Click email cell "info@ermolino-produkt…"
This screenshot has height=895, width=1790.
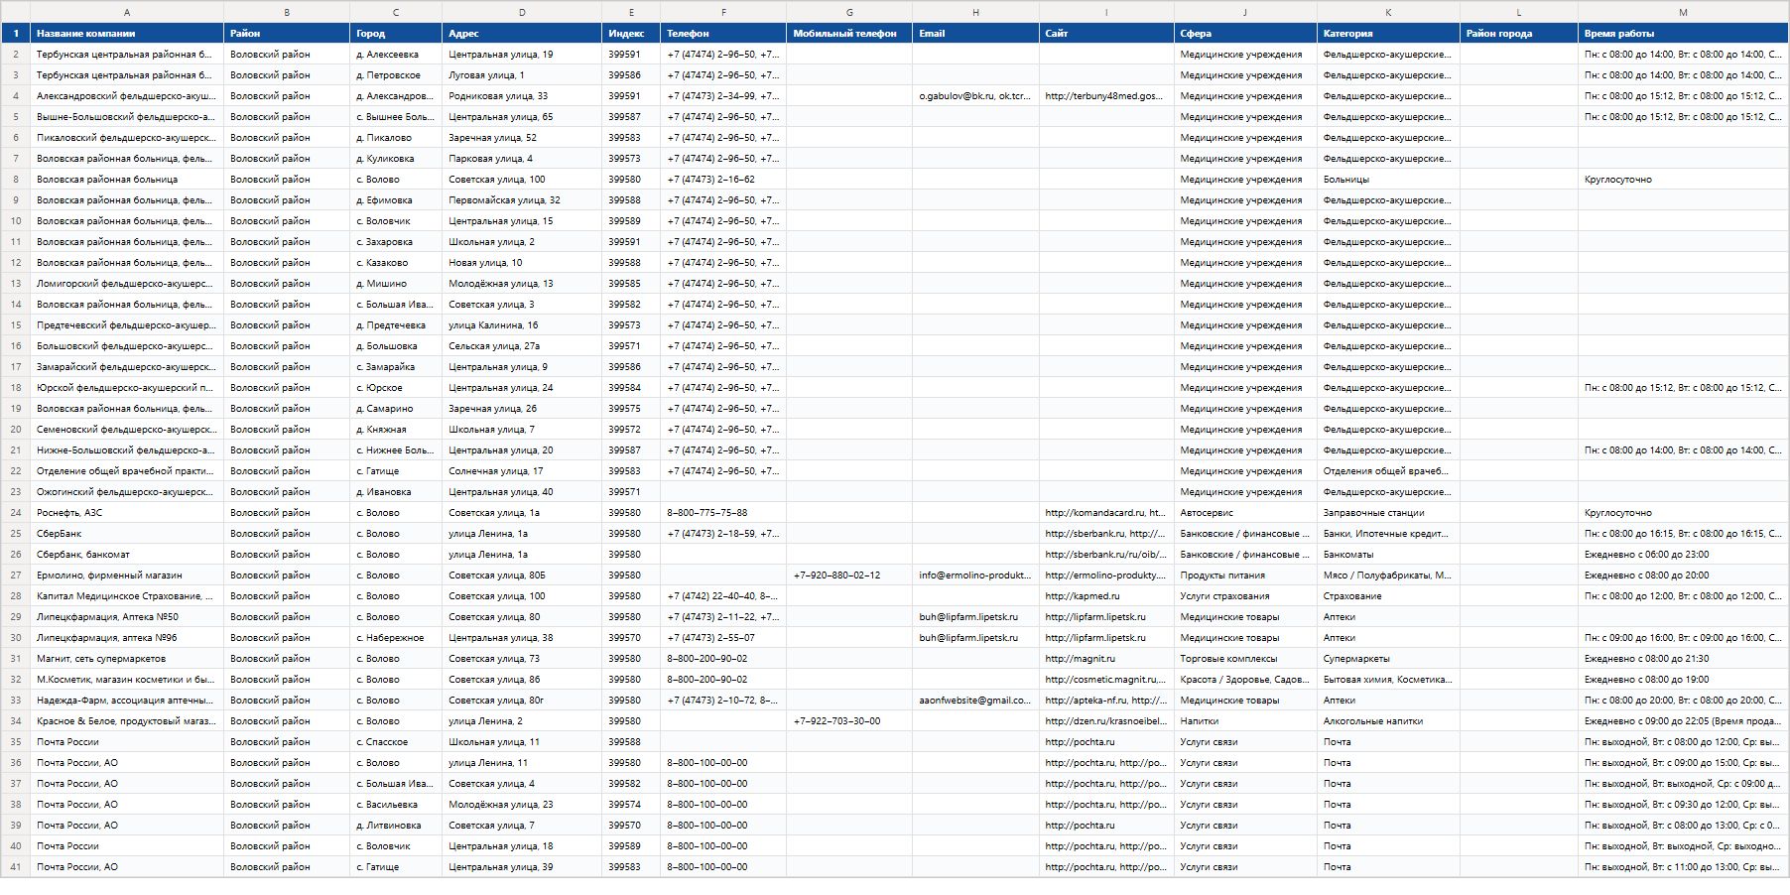click(x=975, y=575)
